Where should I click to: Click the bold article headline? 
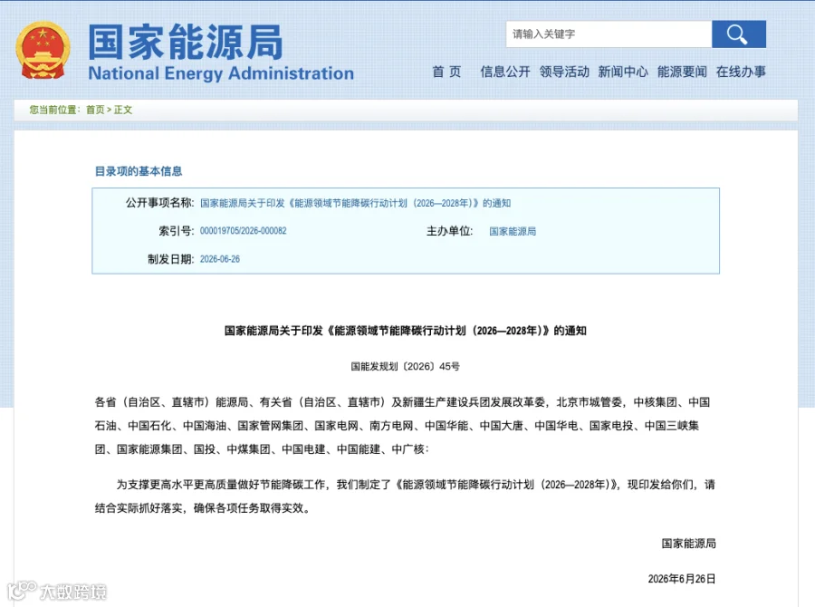click(x=406, y=331)
